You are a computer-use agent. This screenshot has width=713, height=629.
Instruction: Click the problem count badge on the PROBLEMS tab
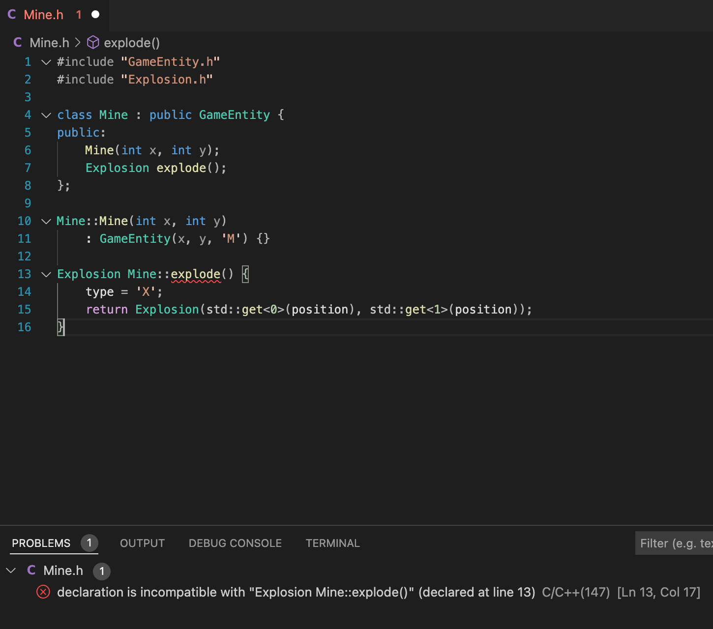(89, 543)
